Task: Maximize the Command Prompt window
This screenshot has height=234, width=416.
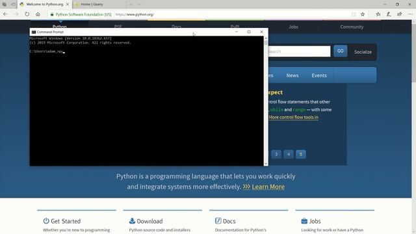Action: (x=249, y=32)
